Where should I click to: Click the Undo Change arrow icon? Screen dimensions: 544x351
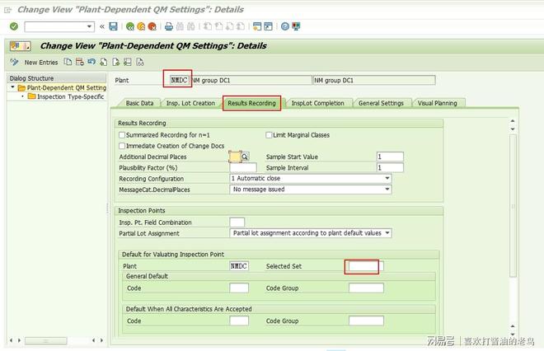pyautogui.click(x=91, y=62)
